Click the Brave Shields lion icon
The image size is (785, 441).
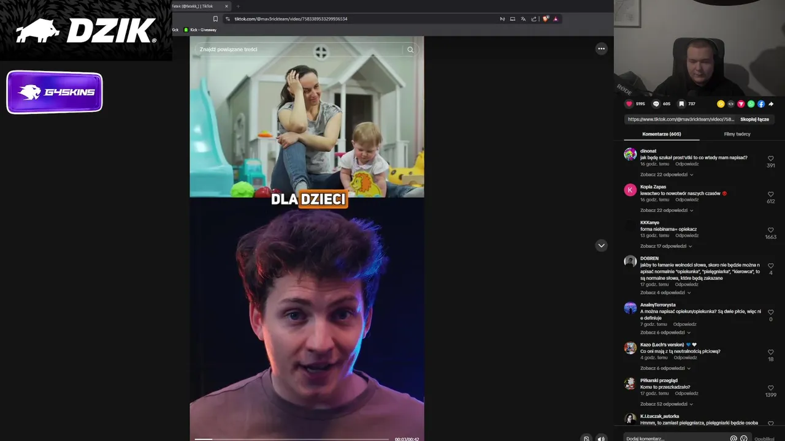point(545,19)
